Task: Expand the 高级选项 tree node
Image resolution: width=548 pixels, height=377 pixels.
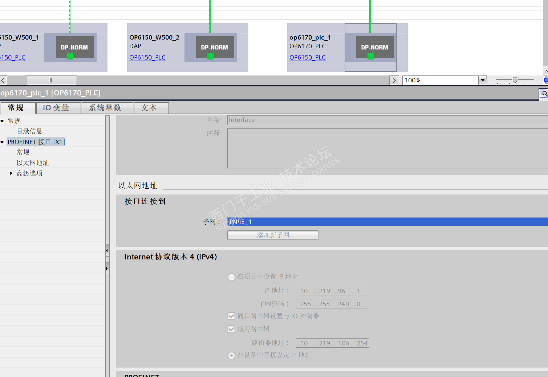Action: coord(11,173)
